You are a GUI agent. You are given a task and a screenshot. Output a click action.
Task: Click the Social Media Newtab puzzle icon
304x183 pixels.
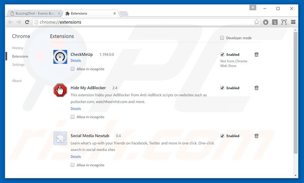pyautogui.click(x=60, y=138)
